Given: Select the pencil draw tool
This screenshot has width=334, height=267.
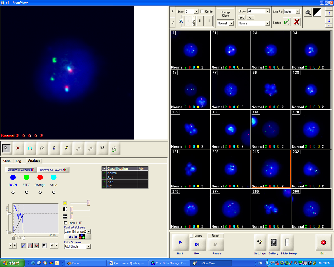Looking at the screenshot, I should pyautogui.click(x=66, y=148).
